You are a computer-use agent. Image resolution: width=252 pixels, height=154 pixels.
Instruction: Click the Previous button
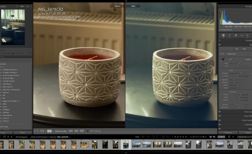tap(228, 133)
